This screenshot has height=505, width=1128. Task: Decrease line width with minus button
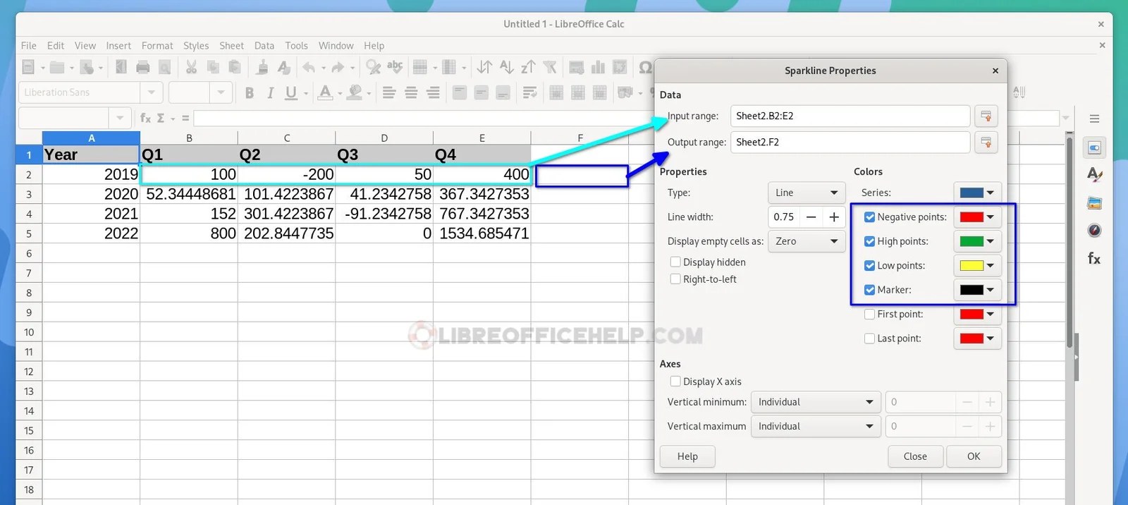click(811, 217)
